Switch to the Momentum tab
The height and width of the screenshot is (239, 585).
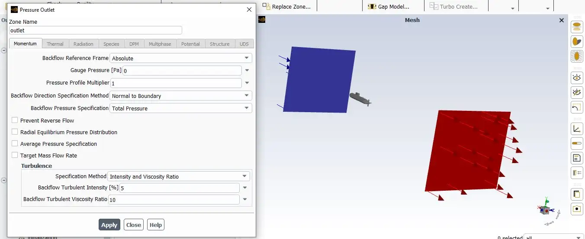(26, 44)
